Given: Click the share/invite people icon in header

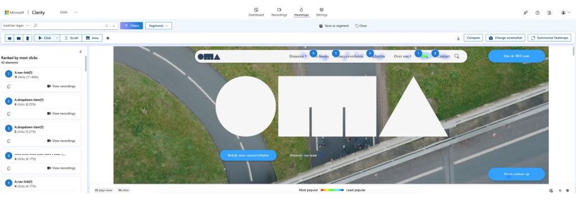Looking at the screenshot, I should coord(526,12).
